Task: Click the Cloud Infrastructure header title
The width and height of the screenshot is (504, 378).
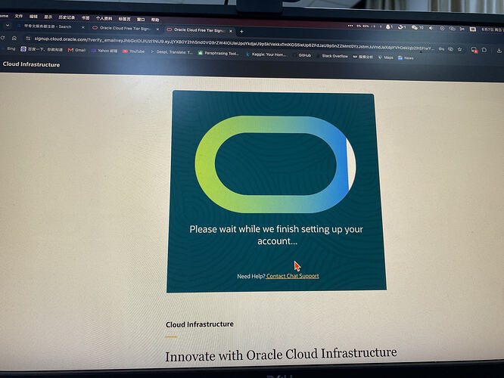Action: 31,64
